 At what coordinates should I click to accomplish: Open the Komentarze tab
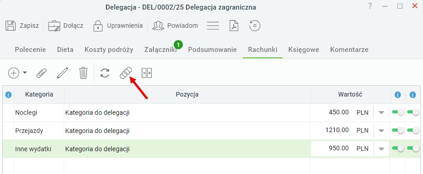(349, 50)
